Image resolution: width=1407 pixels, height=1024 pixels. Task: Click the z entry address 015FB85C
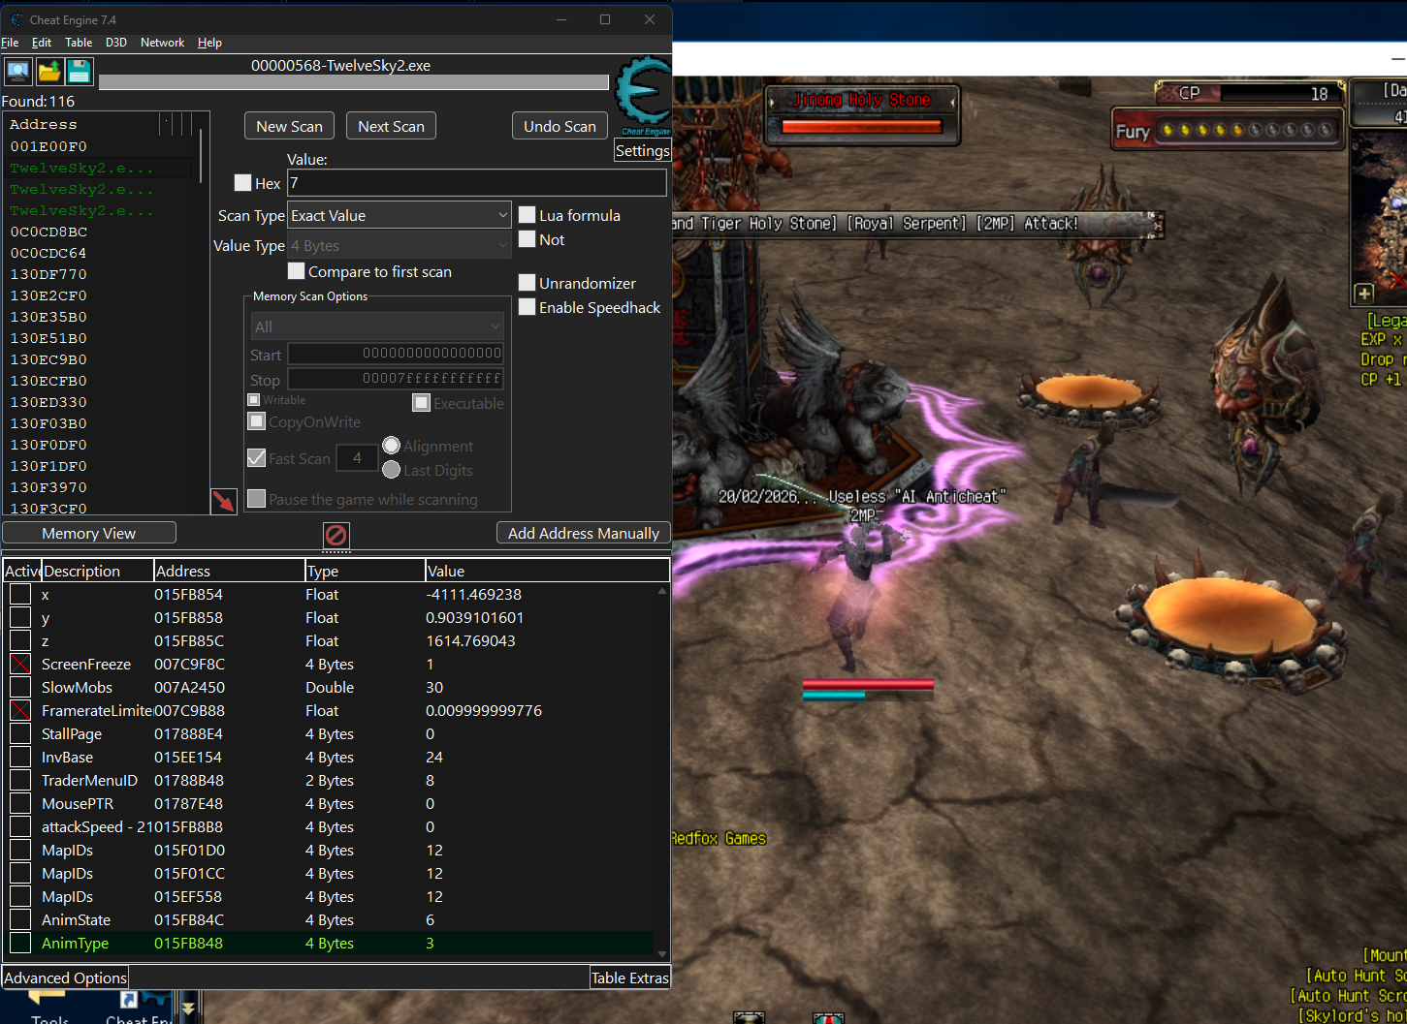[x=189, y=640]
